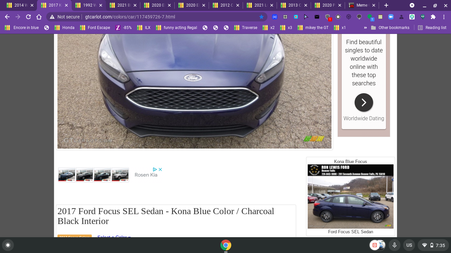
Task: Toggle the bookmark star for this page
Action: pyautogui.click(x=261, y=17)
